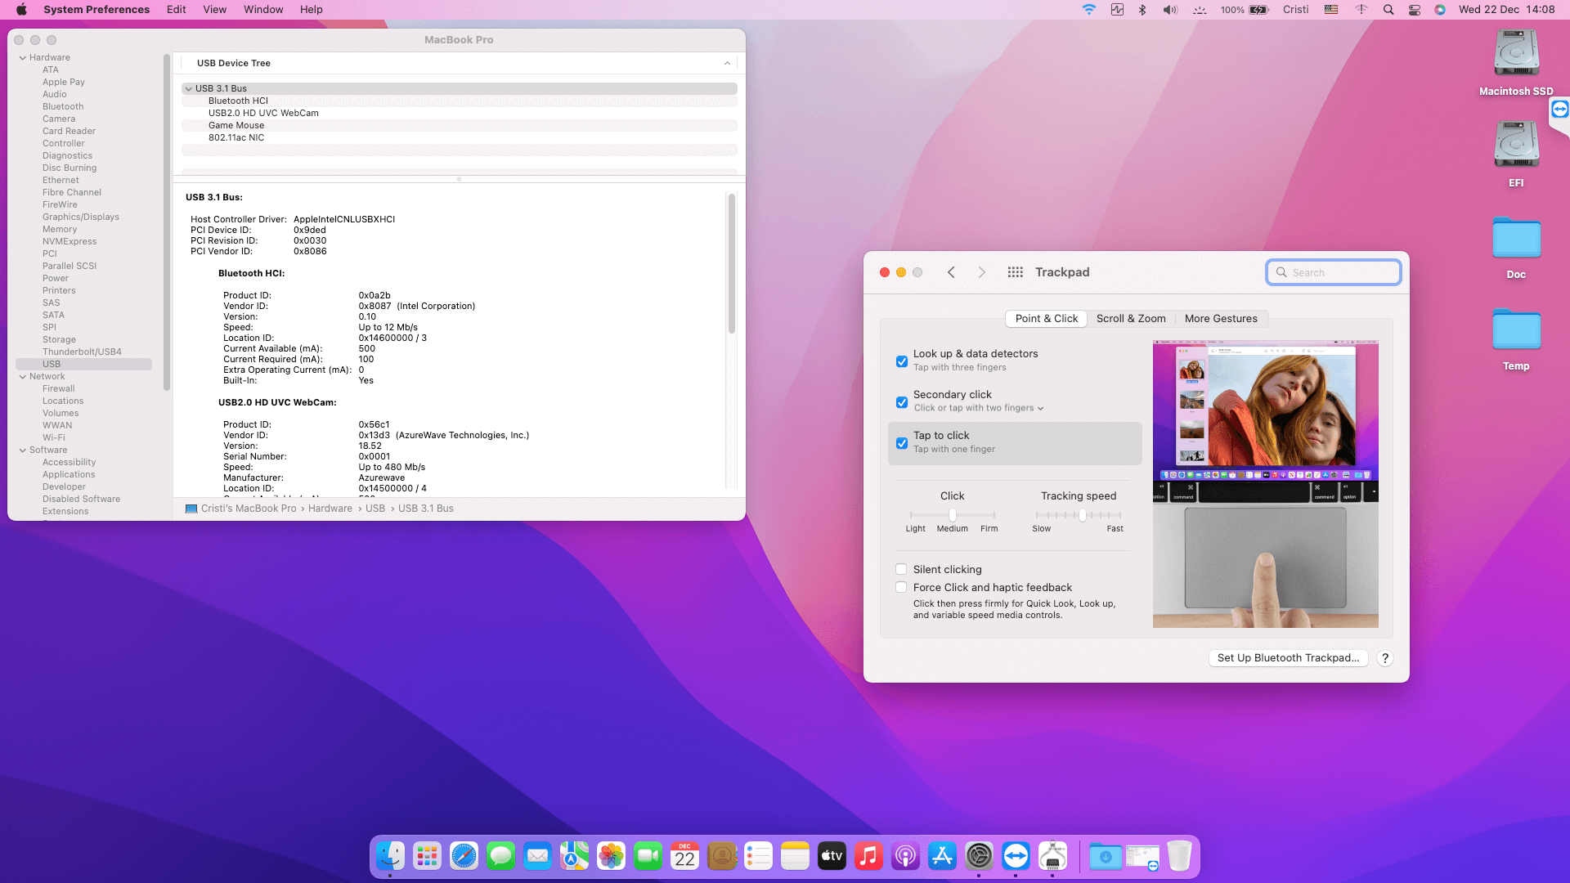The width and height of the screenshot is (1570, 883).
Task: Click the help question mark button
Action: click(x=1385, y=658)
